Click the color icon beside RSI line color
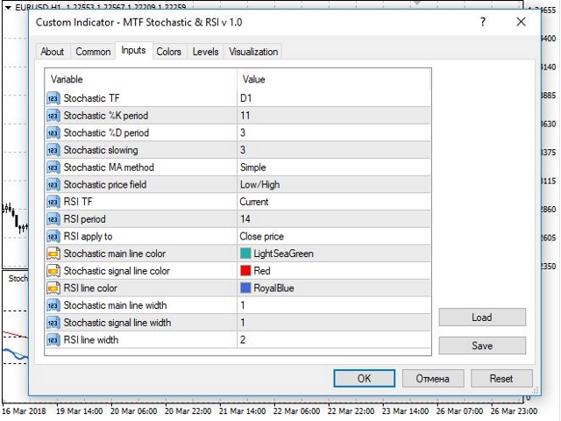This screenshot has height=421, width=561. coord(53,288)
